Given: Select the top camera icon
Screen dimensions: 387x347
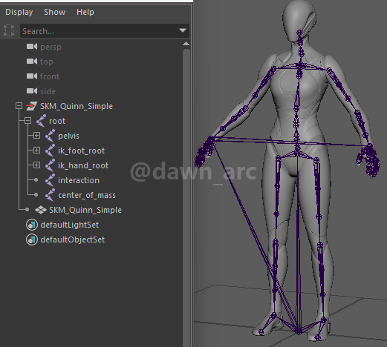Looking at the screenshot, I should [32, 62].
